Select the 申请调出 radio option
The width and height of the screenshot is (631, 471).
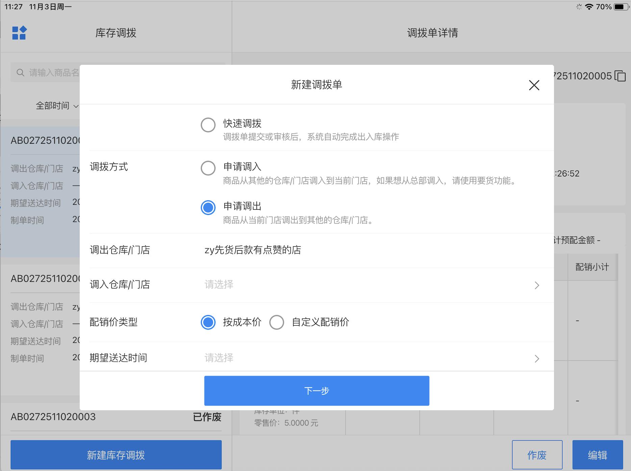208,207
